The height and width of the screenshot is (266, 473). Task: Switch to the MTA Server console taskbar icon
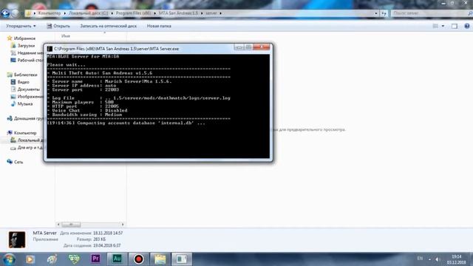[x=182, y=259]
